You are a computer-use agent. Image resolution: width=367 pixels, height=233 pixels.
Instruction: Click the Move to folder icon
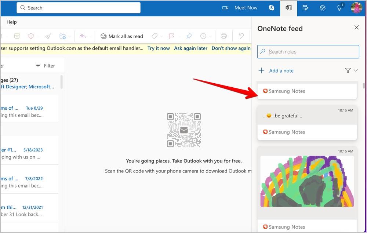tap(62, 36)
